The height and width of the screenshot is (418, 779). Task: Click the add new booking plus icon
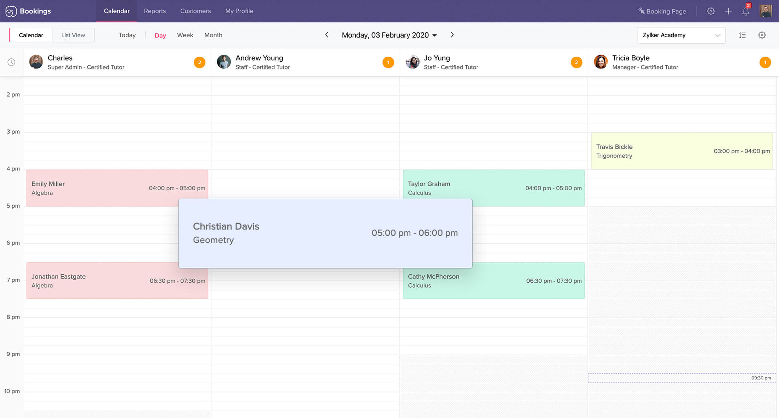coord(728,11)
